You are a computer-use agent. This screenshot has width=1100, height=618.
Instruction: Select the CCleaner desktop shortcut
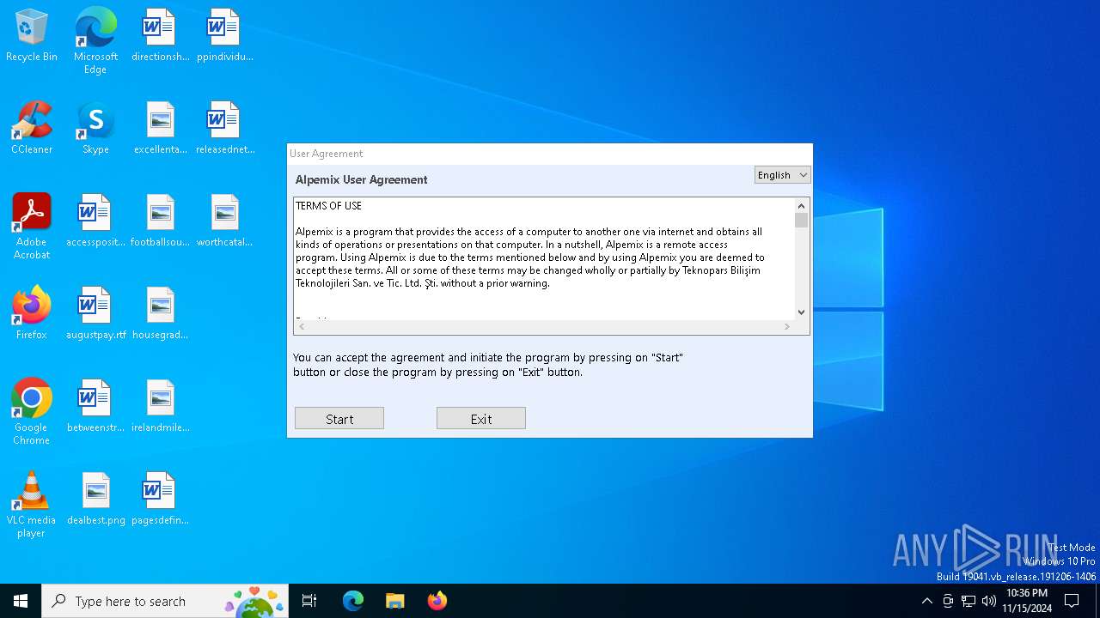coord(32,128)
